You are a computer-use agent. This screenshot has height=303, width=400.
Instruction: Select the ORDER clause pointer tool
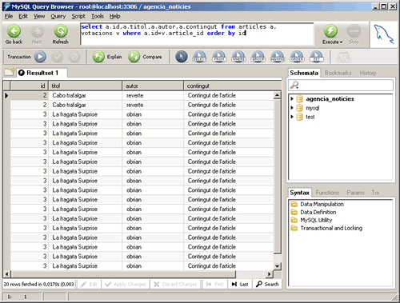click(x=297, y=57)
